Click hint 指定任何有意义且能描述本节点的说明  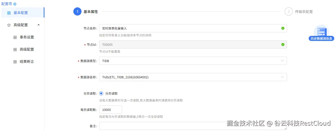[125, 35]
